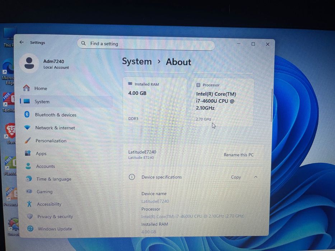Click the Bluetooth icon in sidebar
The width and height of the screenshot is (335, 251).
(x=27, y=114)
